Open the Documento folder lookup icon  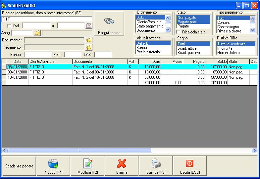(x=89, y=40)
